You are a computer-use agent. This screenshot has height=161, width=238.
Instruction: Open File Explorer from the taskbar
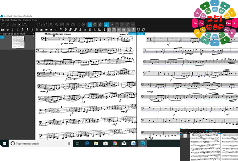pyautogui.click(x=96, y=143)
